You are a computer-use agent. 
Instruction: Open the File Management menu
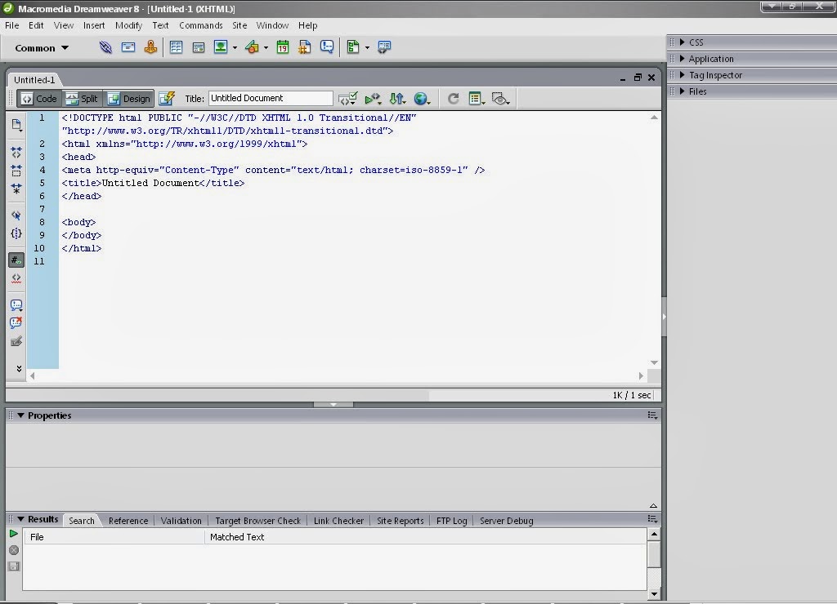pos(397,99)
